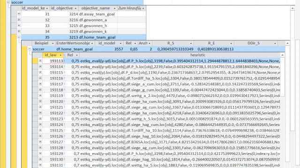300x168 pixels.
Task: Expand law row 193115
Action: 40,72
